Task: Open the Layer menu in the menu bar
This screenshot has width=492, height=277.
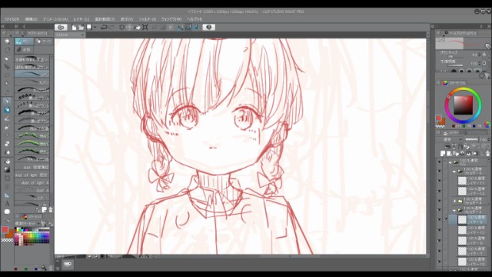Action: pyautogui.click(x=81, y=19)
